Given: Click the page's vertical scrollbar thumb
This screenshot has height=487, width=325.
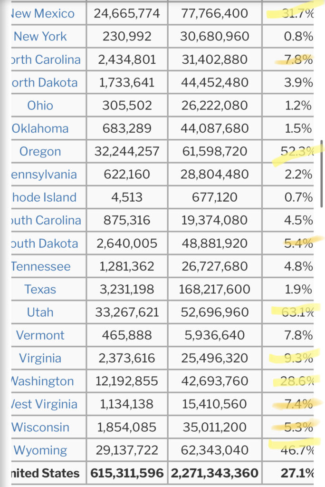Looking at the screenshot, I should (x=322, y=174).
